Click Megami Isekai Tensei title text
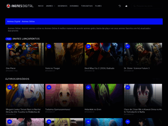 pyautogui.click(x=23, y=111)
